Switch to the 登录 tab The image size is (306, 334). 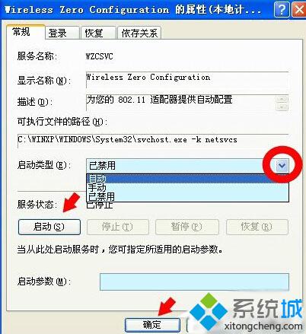pyautogui.click(x=62, y=33)
